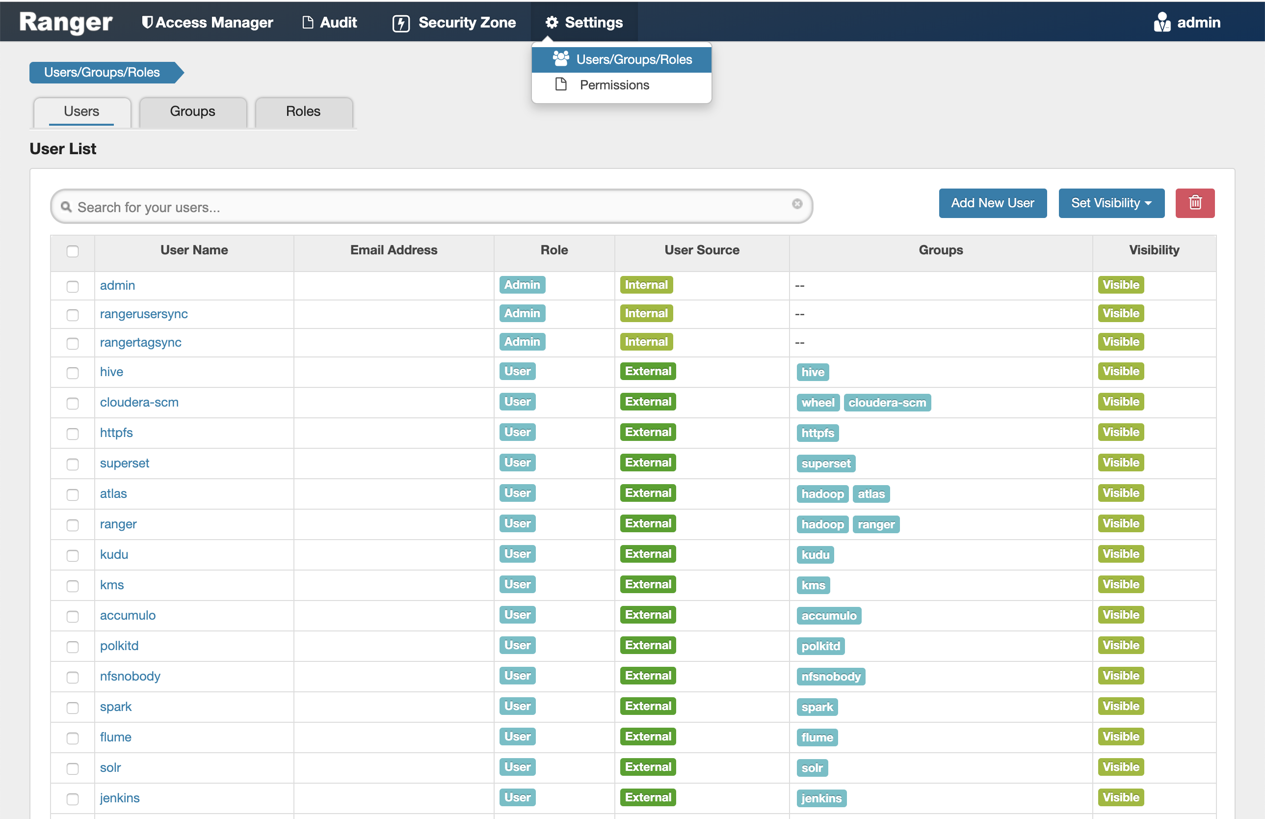This screenshot has width=1265, height=819.
Task: Open the Set Visibility dropdown
Action: pos(1111,203)
